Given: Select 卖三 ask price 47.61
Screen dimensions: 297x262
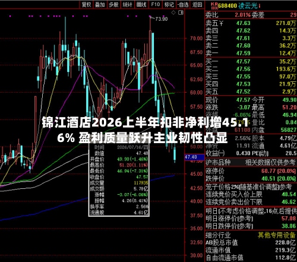Looking at the screenshot, I should [x=244, y=39].
